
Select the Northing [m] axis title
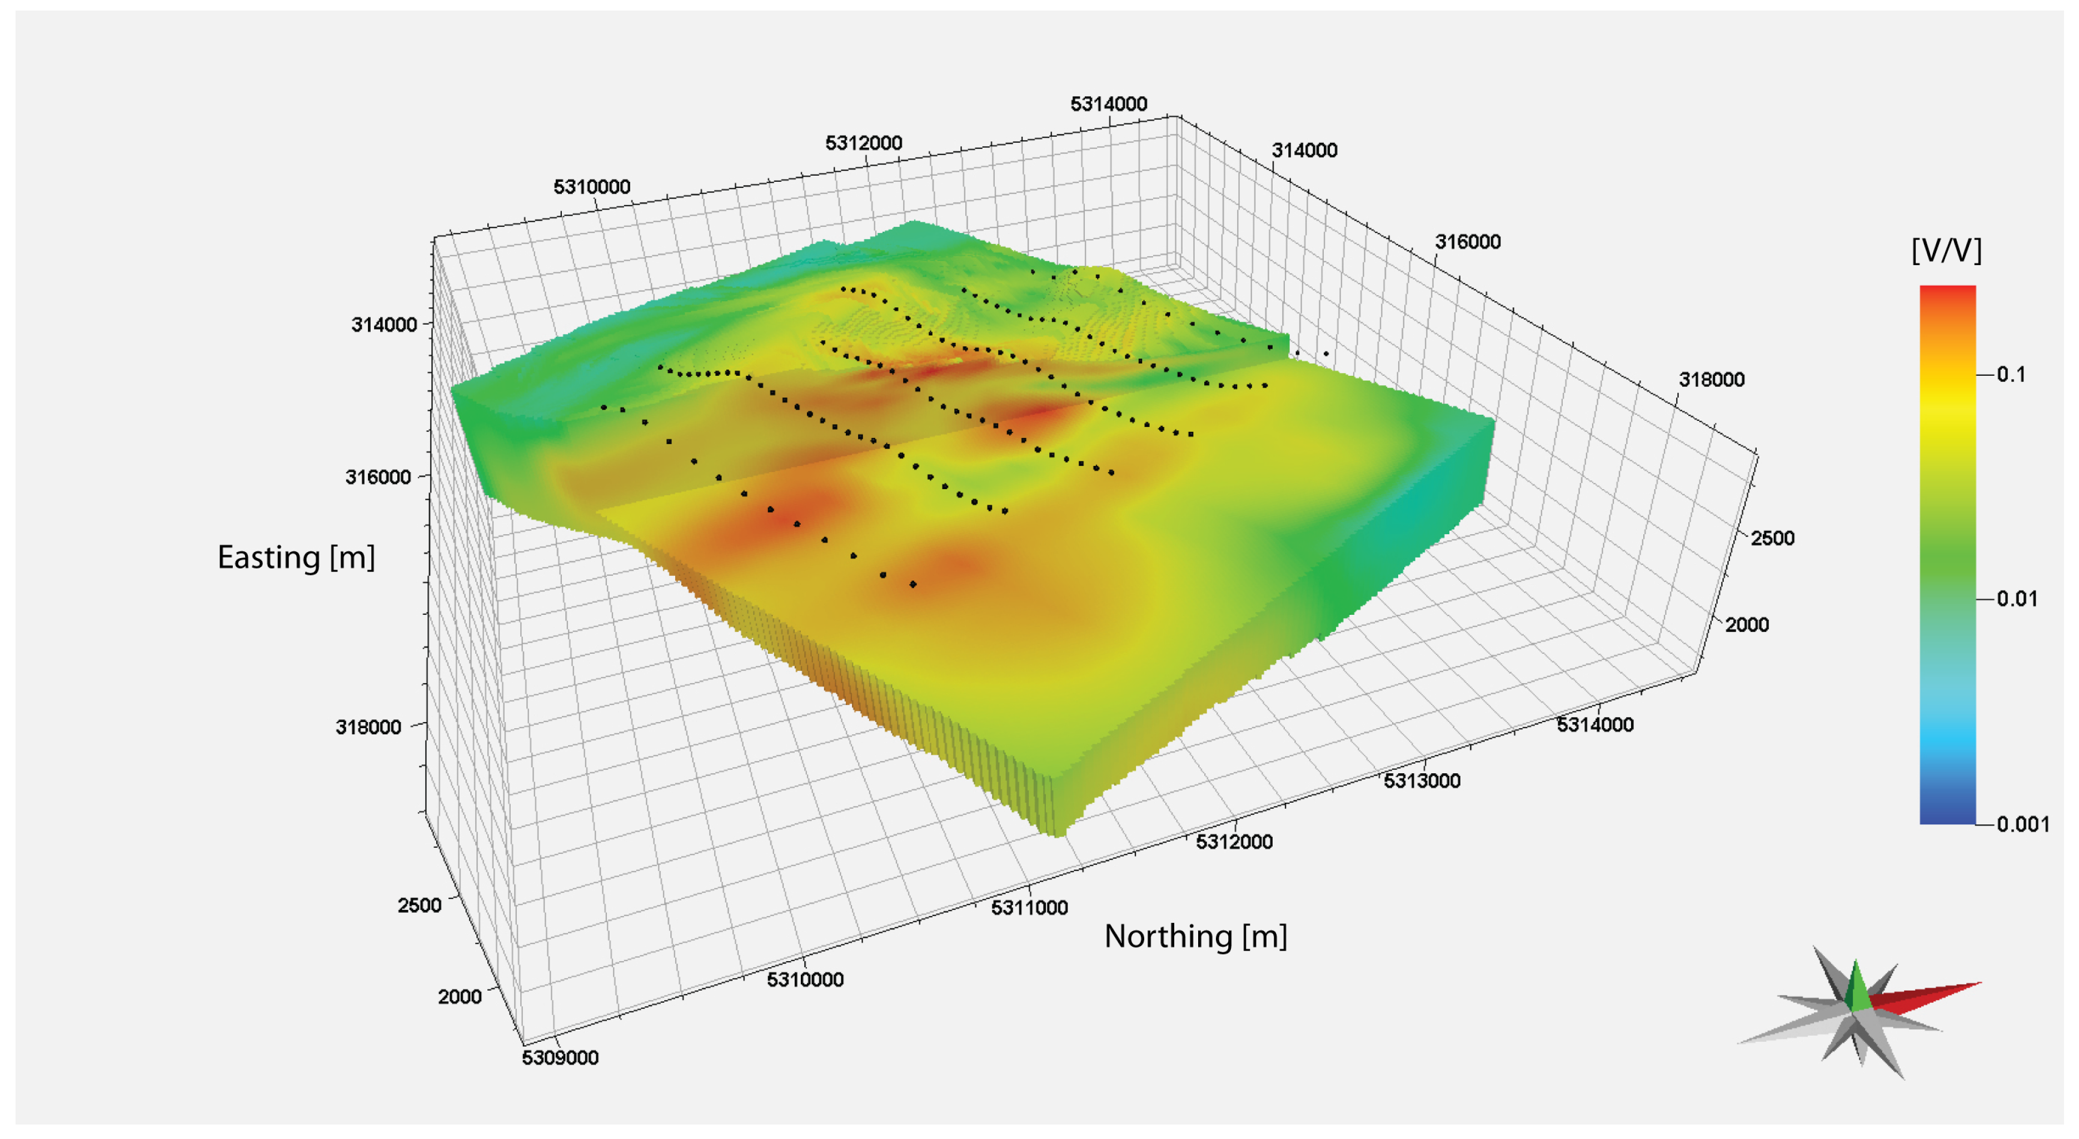click(1195, 937)
